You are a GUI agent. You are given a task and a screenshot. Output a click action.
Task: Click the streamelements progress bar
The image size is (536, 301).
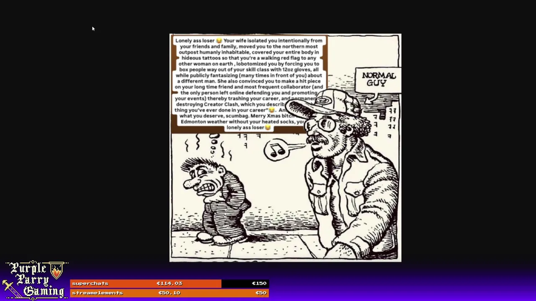click(x=169, y=293)
